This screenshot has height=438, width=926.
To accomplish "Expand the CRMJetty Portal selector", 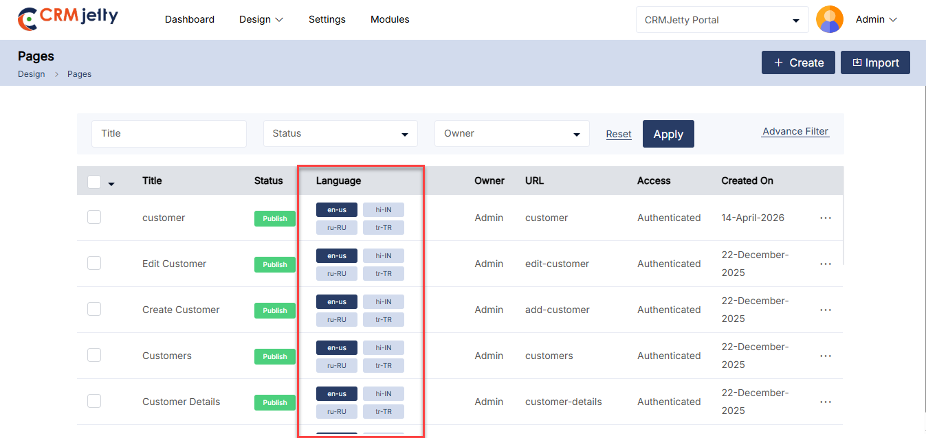I will click(x=722, y=20).
